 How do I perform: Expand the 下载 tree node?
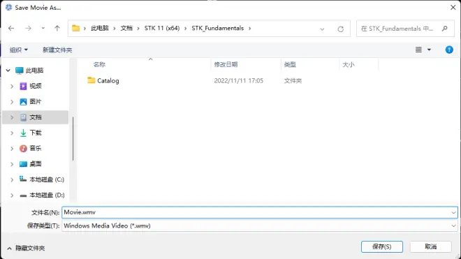click(x=12, y=133)
